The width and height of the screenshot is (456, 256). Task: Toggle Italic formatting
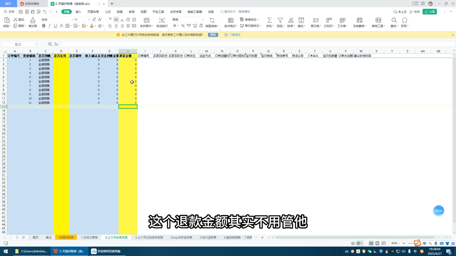tap(50, 26)
